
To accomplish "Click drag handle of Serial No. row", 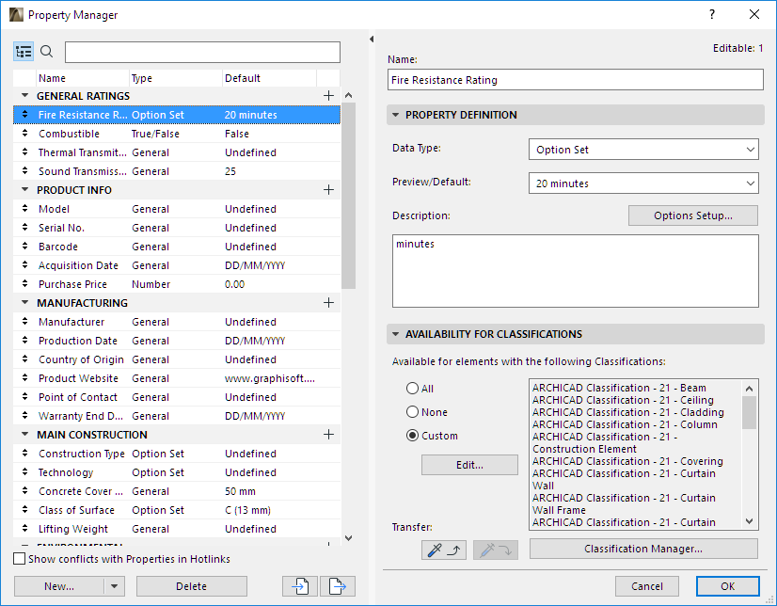I will [x=24, y=228].
